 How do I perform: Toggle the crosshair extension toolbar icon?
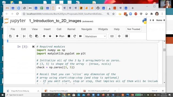coord(119,36)
